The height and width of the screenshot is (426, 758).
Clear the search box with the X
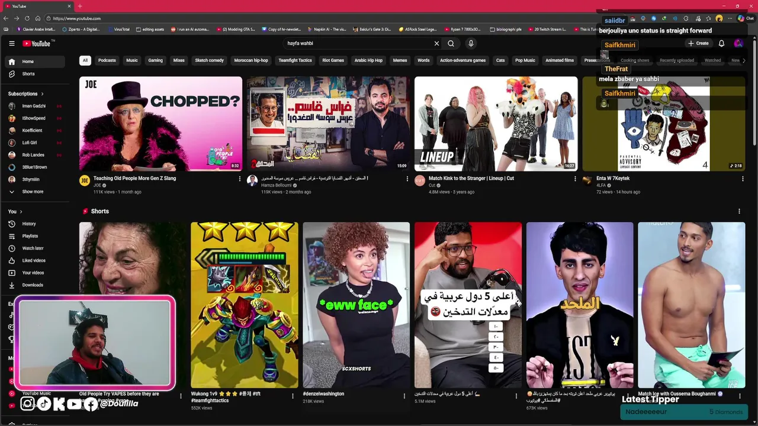[436, 43]
